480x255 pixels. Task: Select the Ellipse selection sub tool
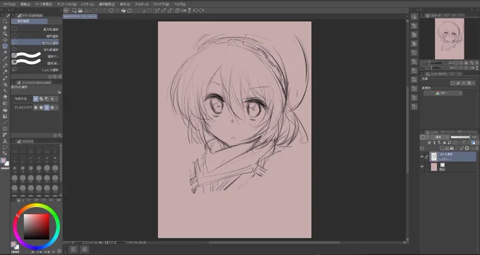click(x=35, y=36)
